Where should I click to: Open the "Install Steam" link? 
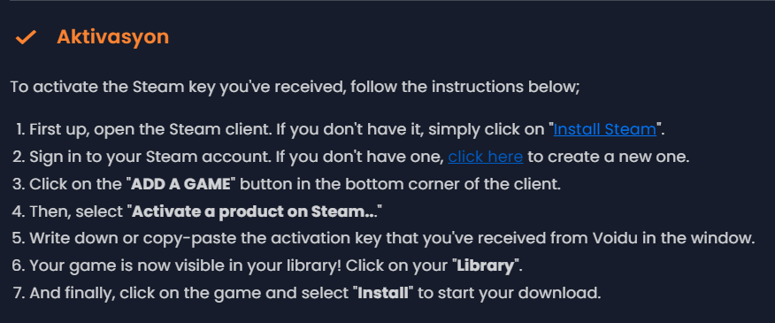(604, 129)
